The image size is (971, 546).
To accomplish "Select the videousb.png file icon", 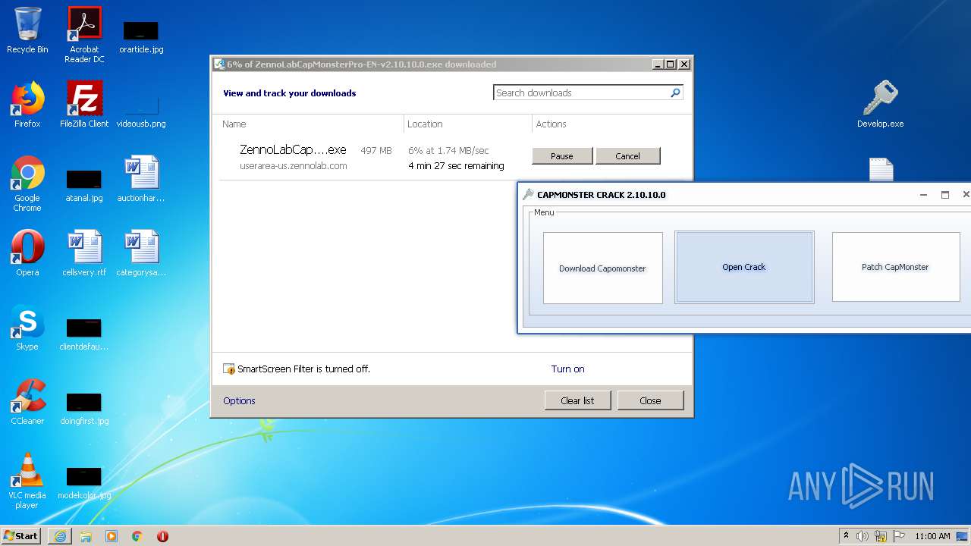I will tap(141, 110).
